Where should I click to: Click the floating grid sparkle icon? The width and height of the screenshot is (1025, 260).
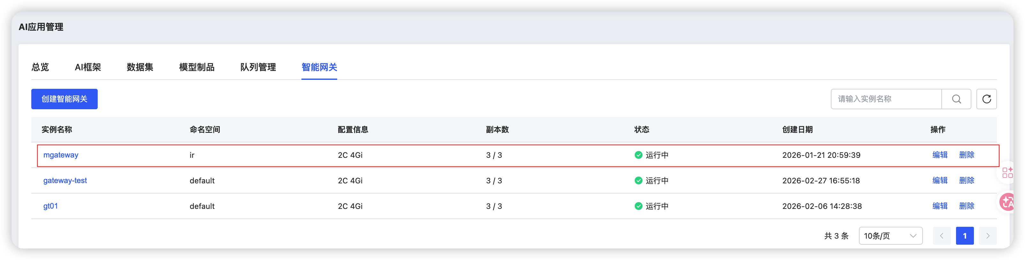point(1007,172)
